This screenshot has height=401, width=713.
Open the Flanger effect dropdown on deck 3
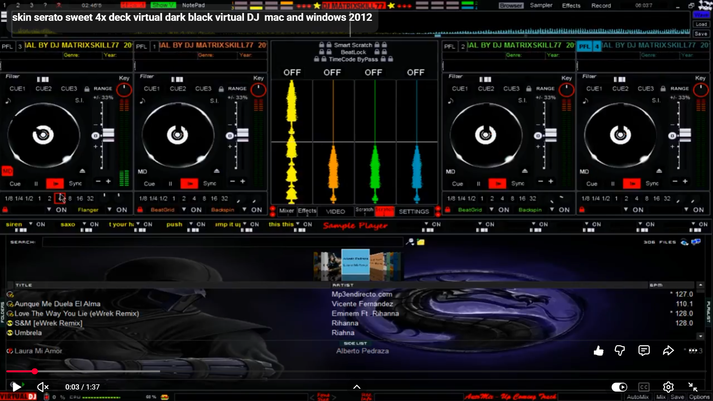click(110, 209)
